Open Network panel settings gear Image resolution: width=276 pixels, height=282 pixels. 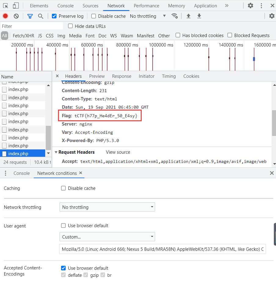coord(272,16)
